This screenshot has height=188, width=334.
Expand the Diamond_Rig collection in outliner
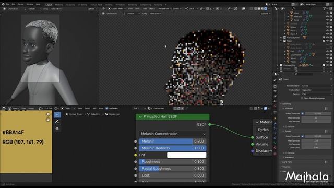click(278, 65)
